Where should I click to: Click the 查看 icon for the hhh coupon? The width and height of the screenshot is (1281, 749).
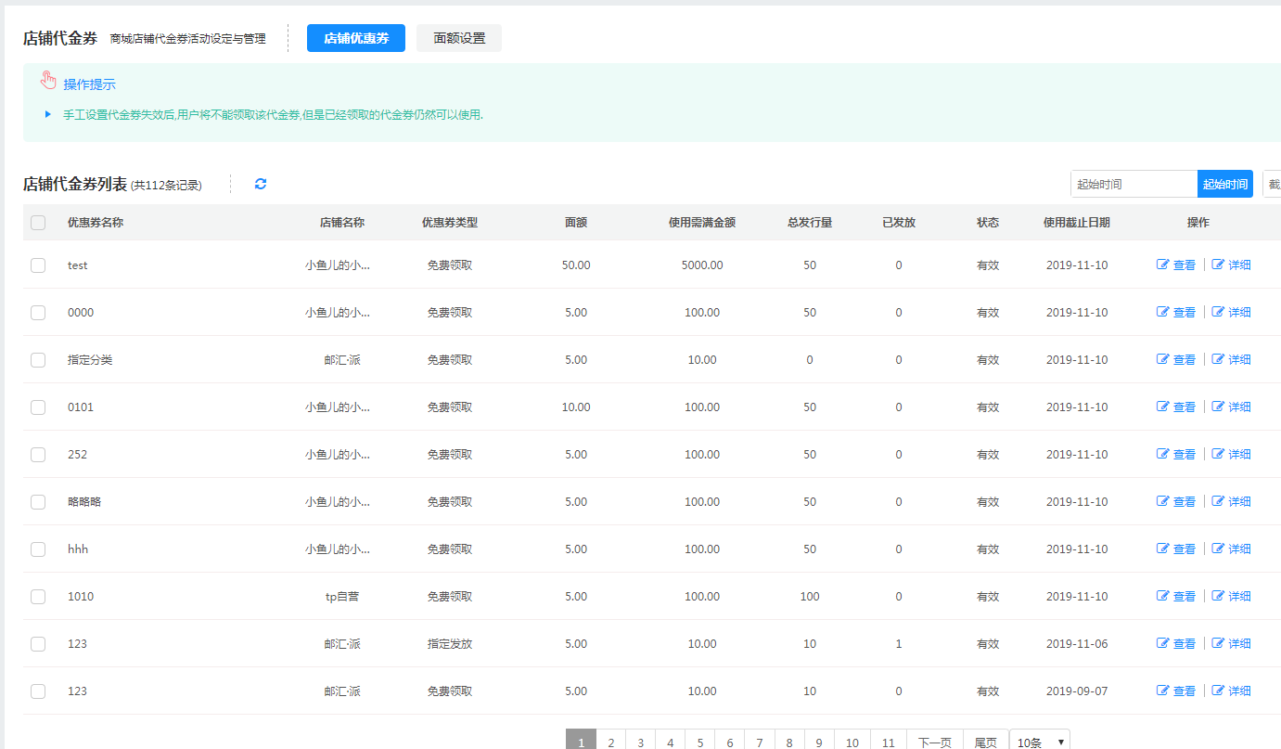click(1163, 549)
